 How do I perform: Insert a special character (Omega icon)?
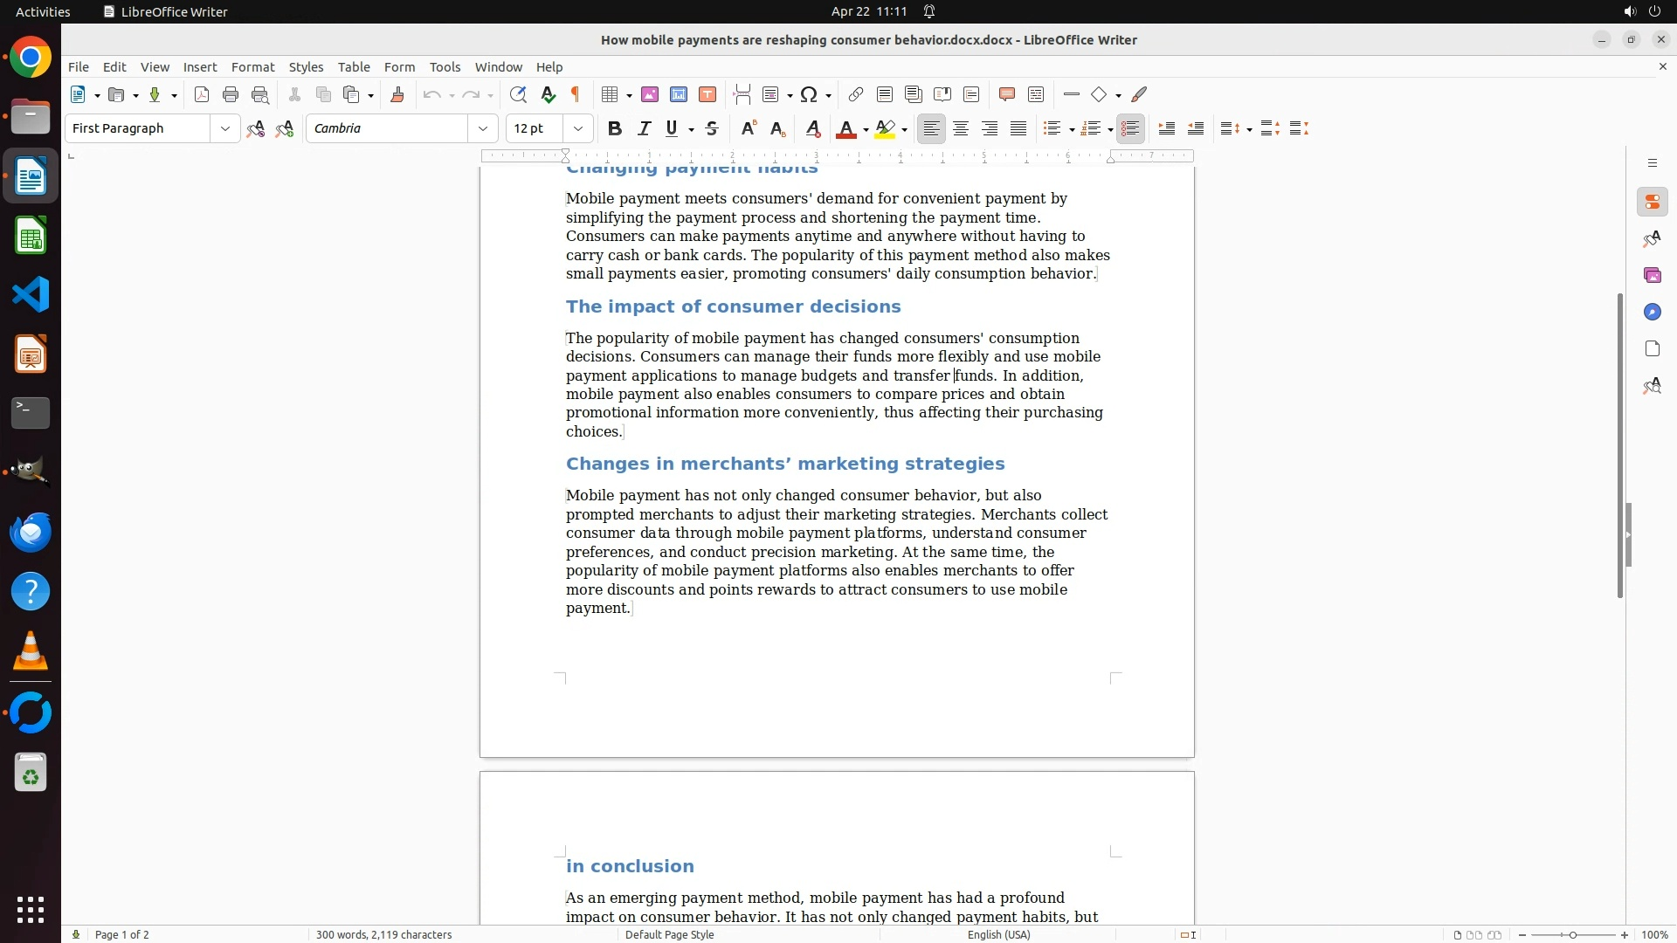point(809,95)
